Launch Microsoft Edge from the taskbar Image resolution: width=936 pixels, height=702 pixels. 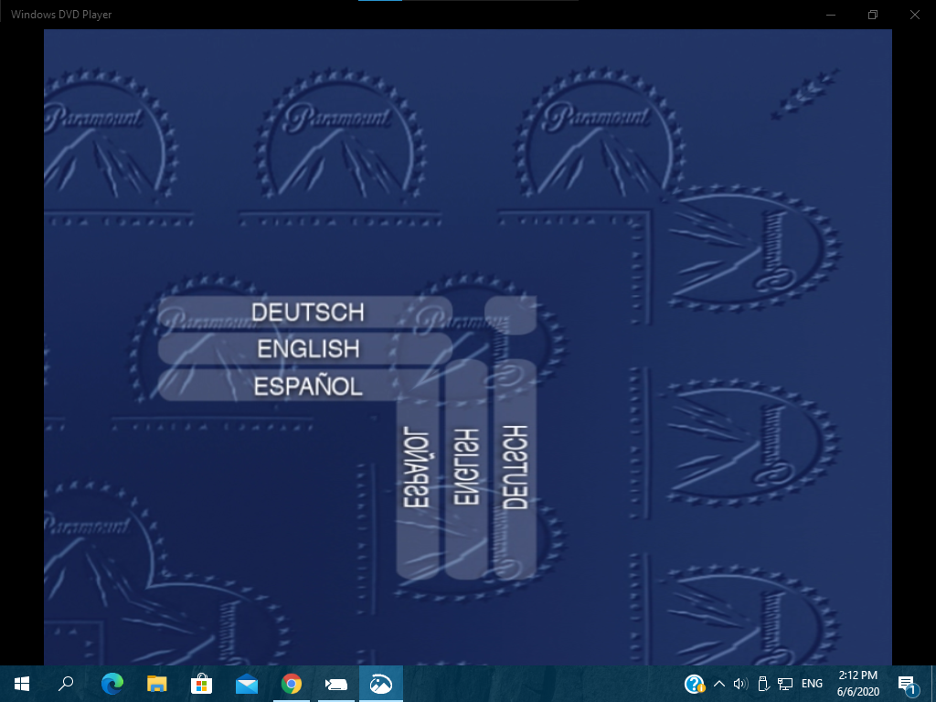[x=112, y=684]
